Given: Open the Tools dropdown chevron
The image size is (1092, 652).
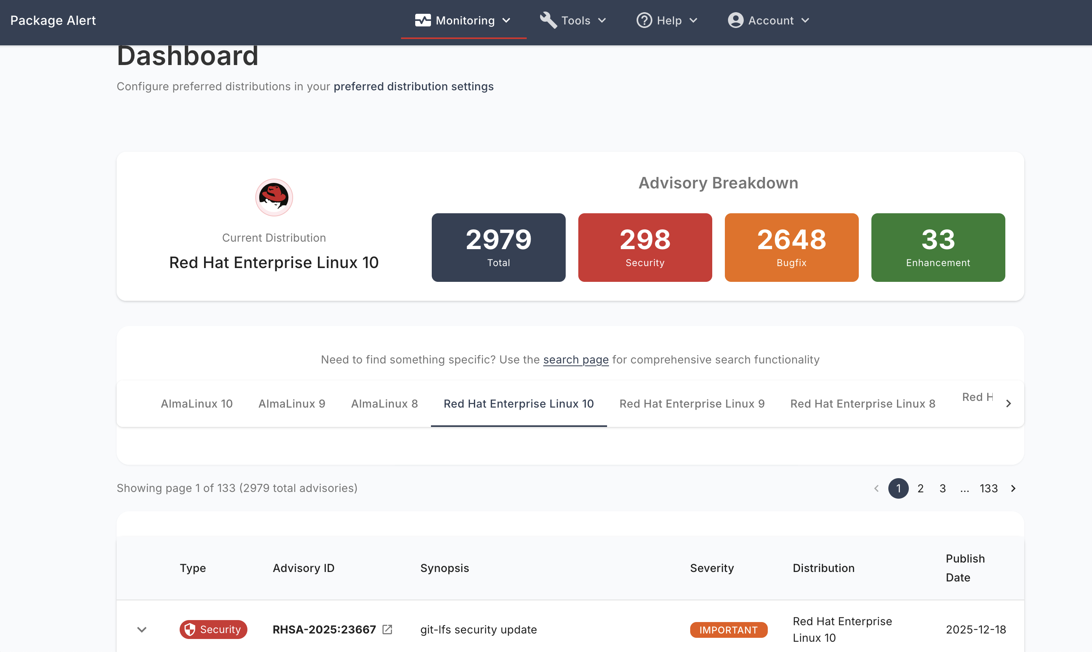Looking at the screenshot, I should click(602, 20).
